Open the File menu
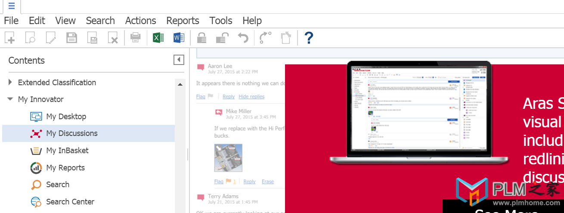This screenshot has width=564, height=213. [11, 21]
